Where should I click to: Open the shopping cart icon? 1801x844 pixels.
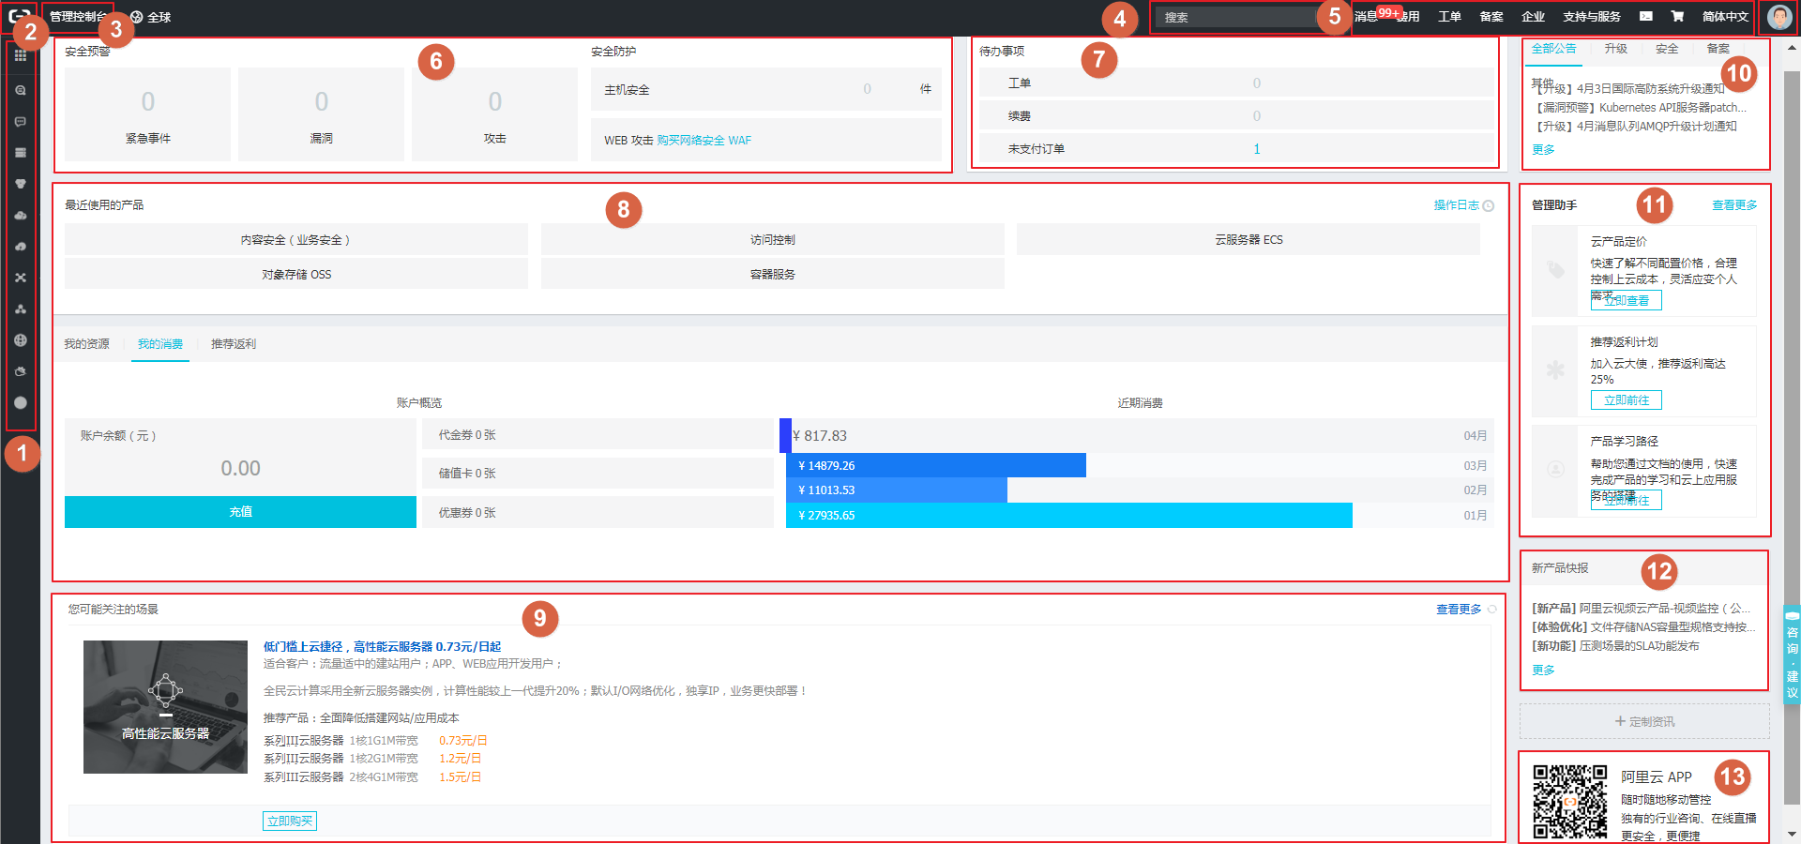click(1677, 16)
